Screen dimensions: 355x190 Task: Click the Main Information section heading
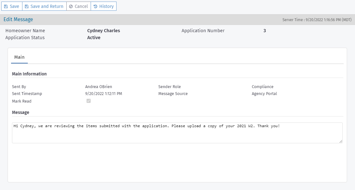click(x=29, y=74)
